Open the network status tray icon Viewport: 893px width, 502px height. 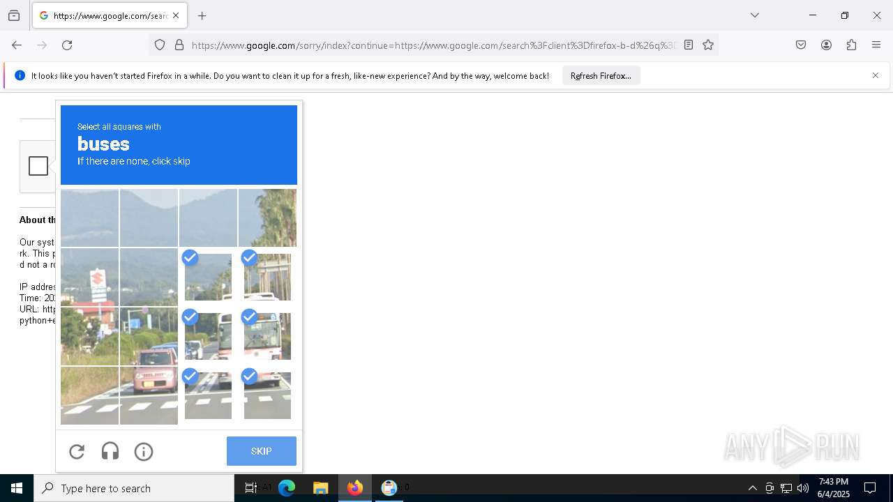tap(786, 488)
